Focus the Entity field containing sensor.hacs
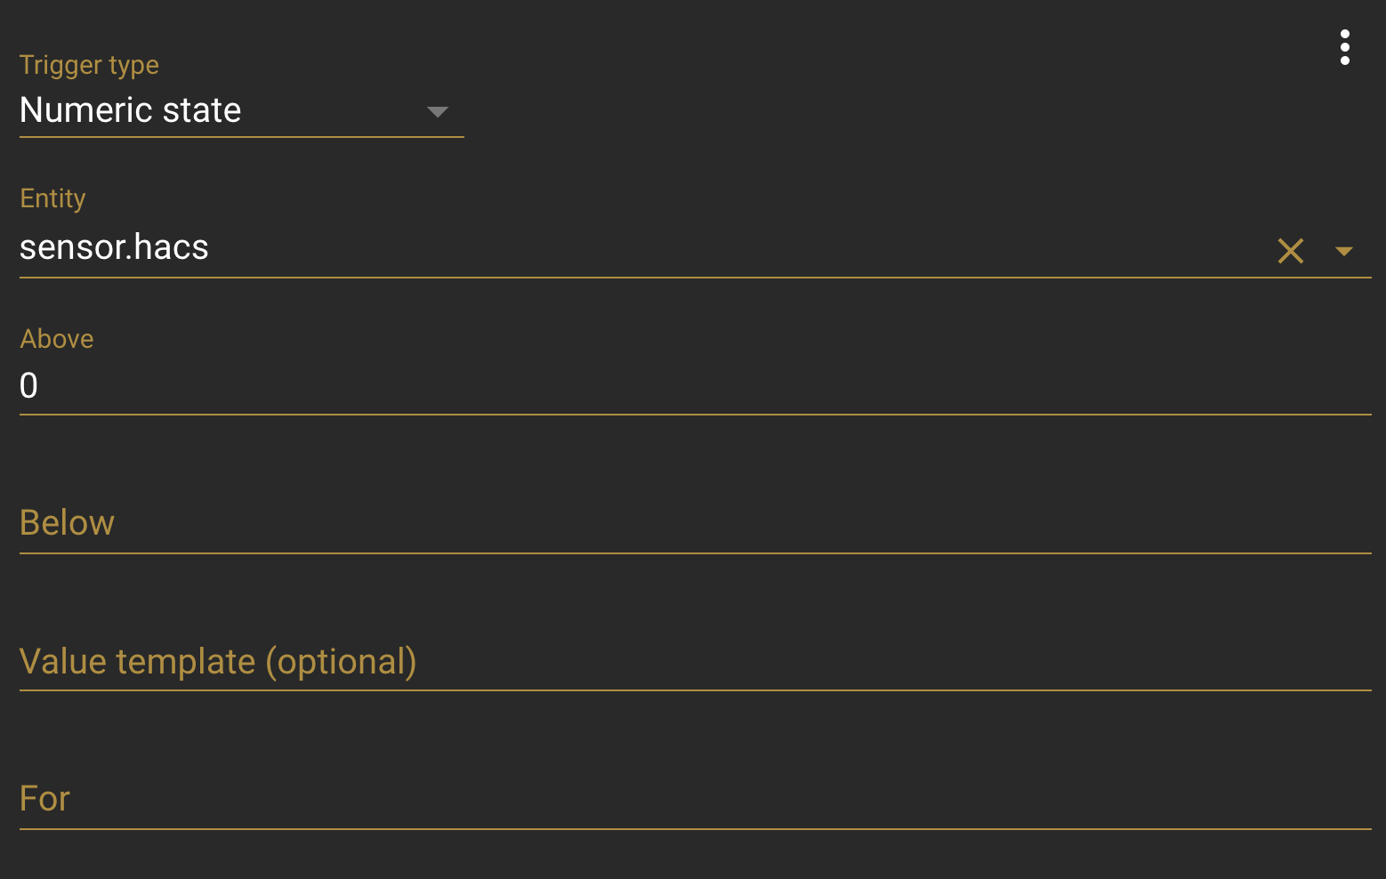 click(623, 248)
